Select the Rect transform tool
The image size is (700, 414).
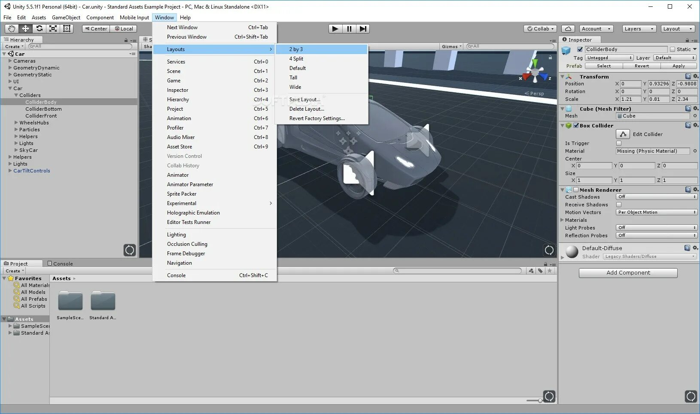point(67,29)
